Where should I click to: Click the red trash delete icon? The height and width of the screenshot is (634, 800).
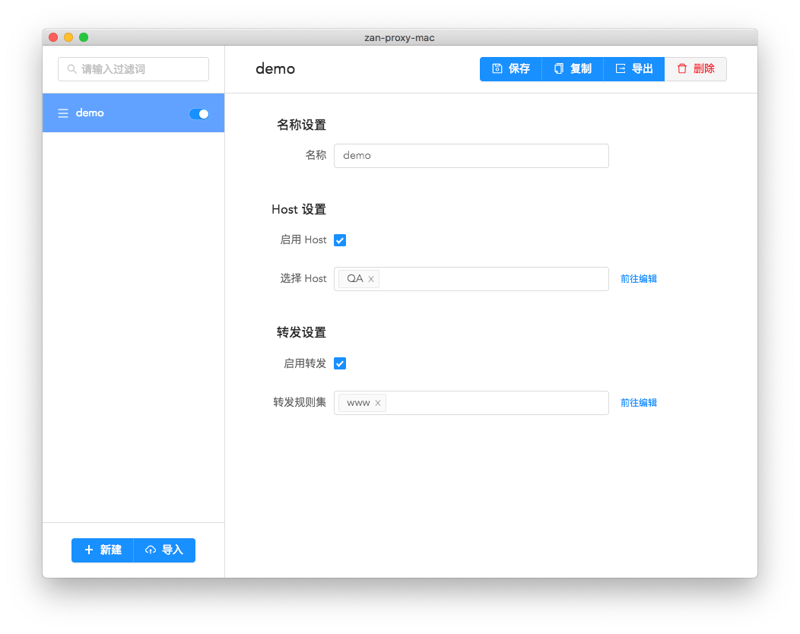coord(682,69)
